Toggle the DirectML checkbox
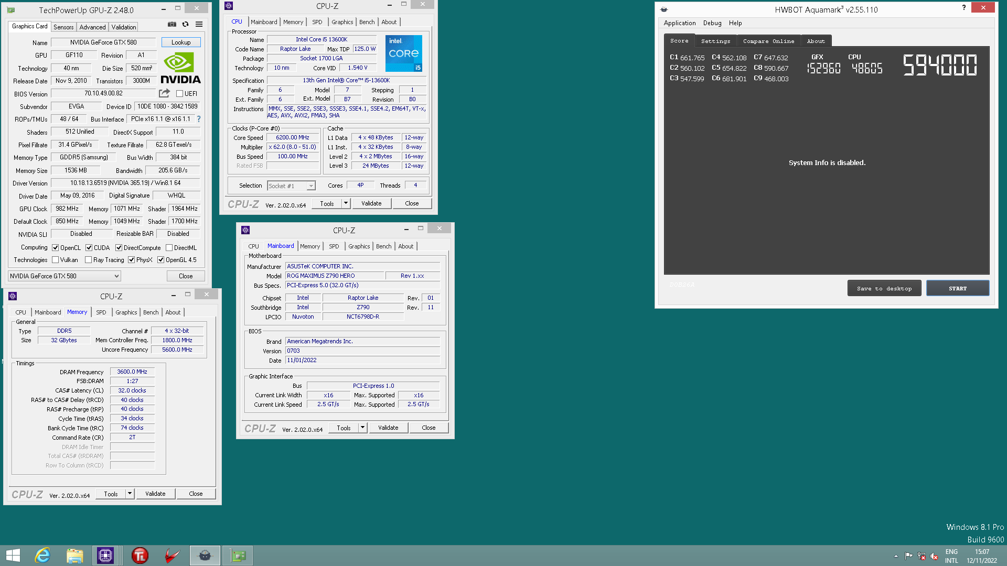This screenshot has height=566, width=1007. pos(169,248)
